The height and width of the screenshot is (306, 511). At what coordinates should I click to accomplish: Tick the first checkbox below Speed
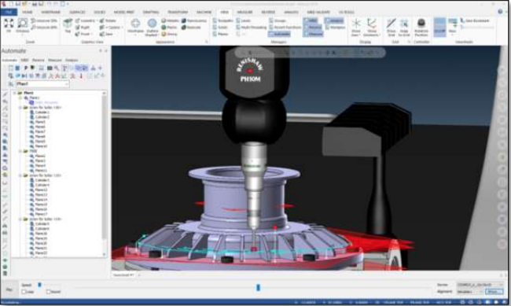pyautogui.click(x=24, y=292)
